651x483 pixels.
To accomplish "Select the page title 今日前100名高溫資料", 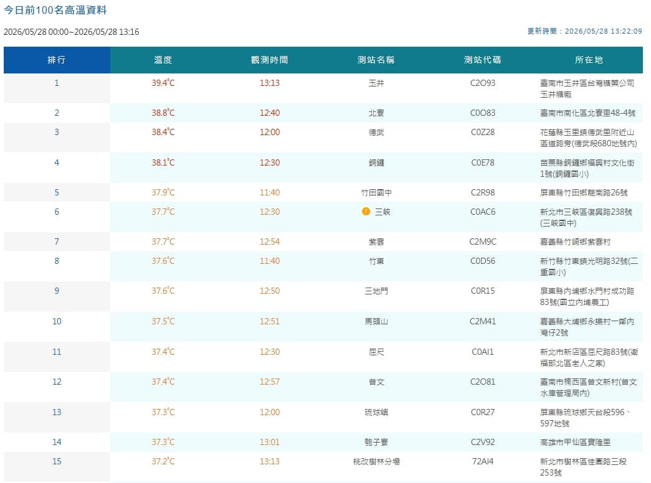I will point(55,10).
